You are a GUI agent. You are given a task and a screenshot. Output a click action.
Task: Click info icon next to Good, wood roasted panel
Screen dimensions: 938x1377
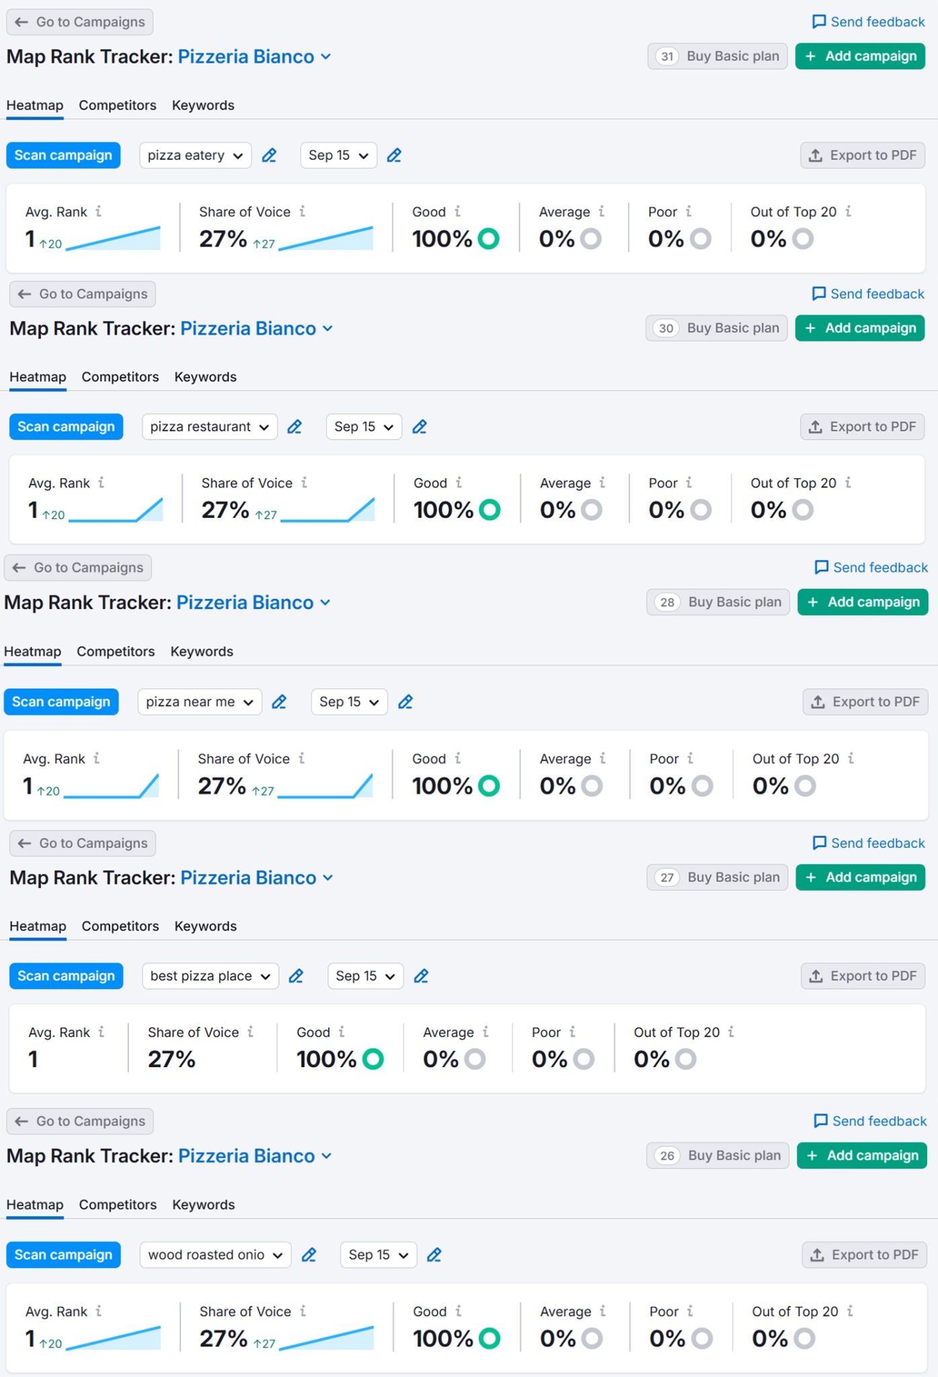coord(459,1311)
